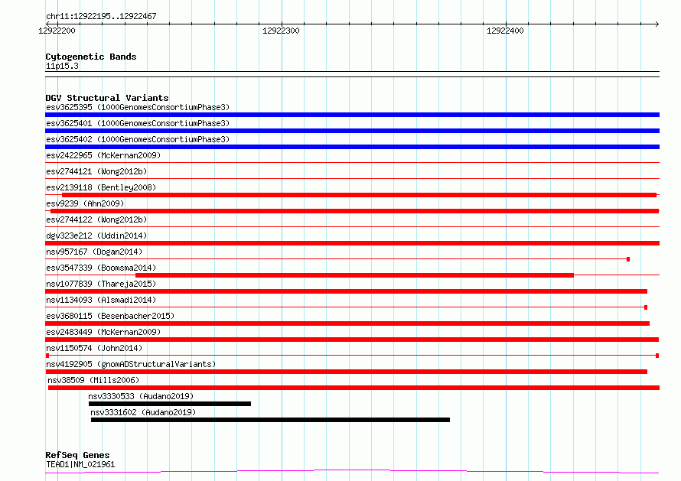Image resolution: width=681 pixels, height=481 pixels.
Task: Click the blue bar under esv3625401
Action: (352, 131)
